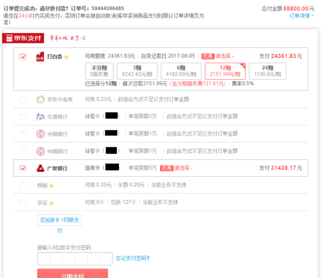323x278 pixels.
Task: Click 已选择分12期 summary text
Action: 101,84
